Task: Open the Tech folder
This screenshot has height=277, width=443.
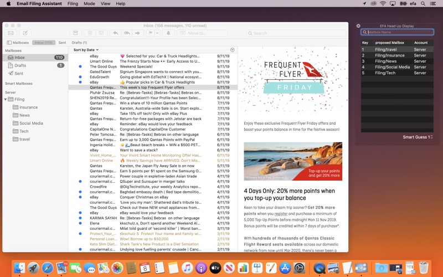Action: pos(35,131)
